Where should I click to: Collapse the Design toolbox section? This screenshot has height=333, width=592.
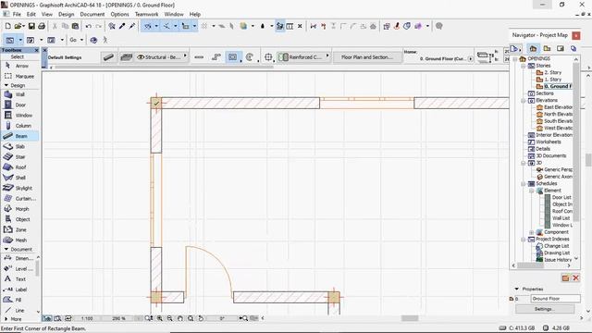pos(6,85)
